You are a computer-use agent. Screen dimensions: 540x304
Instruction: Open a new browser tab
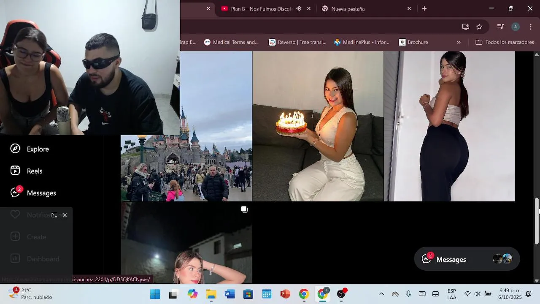click(424, 8)
